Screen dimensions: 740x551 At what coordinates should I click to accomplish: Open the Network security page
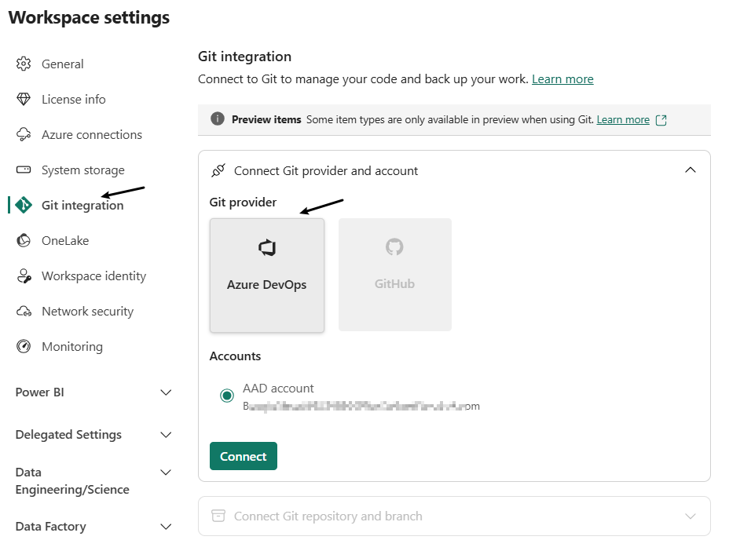[88, 311]
